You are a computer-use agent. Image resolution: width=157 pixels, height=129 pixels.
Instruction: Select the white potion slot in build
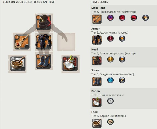[x=70, y=64]
